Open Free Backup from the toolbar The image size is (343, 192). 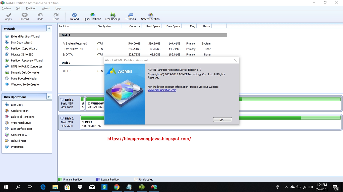point(112,17)
